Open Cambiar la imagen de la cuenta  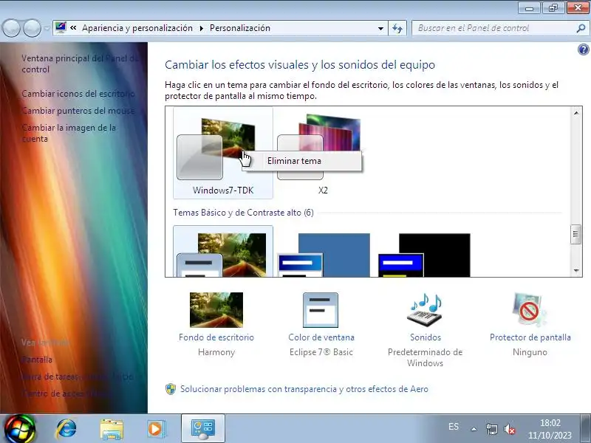click(x=69, y=133)
